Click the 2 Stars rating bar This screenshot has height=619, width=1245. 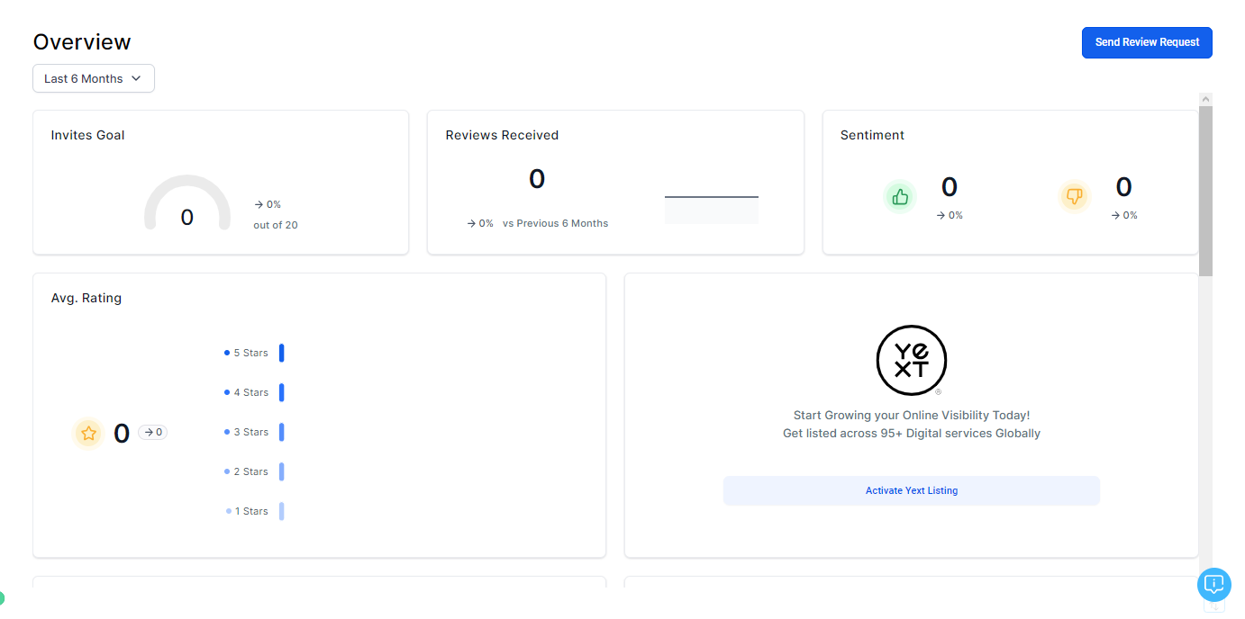(282, 471)
